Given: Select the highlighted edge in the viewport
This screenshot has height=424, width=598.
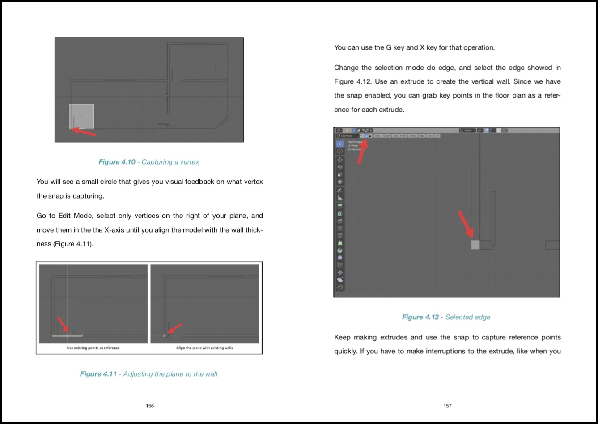Looking at the screenshot, I should (x=475, y=244).
